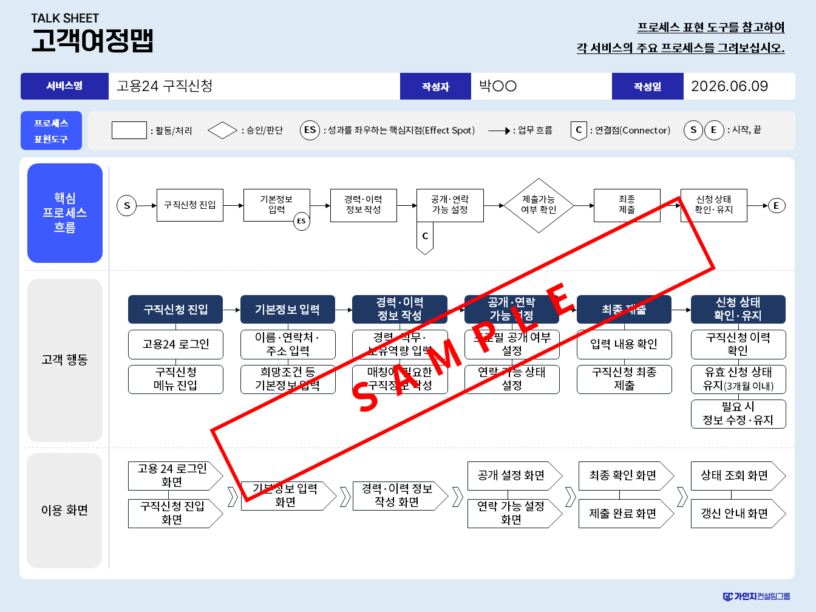This screenshot has width=816, height=612.
Task: Click the 서비스명 header label
Action: click(64, 86)
